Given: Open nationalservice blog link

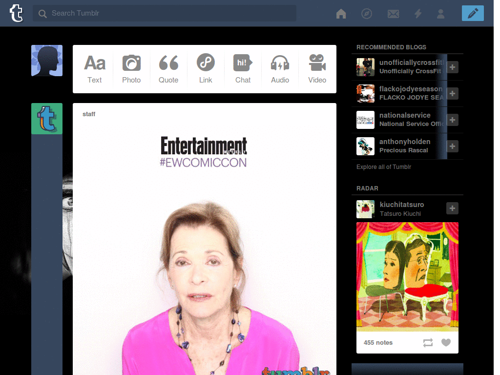Looking at the screenshot, I should [405, 115].
